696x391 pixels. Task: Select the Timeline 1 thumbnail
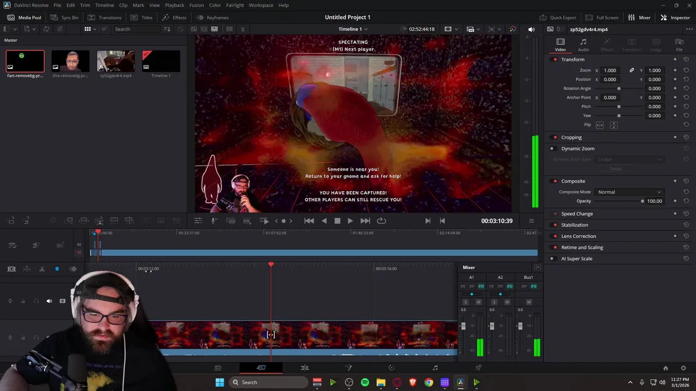coord(161,61)
